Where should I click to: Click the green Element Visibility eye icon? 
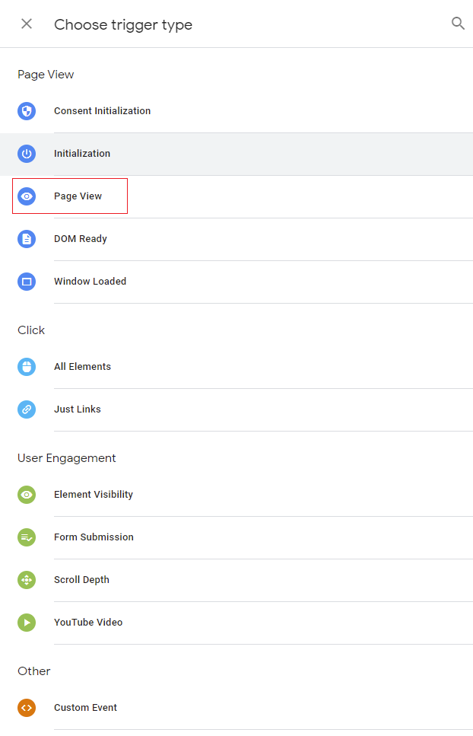pyautogui.click(x=27, y=495)
